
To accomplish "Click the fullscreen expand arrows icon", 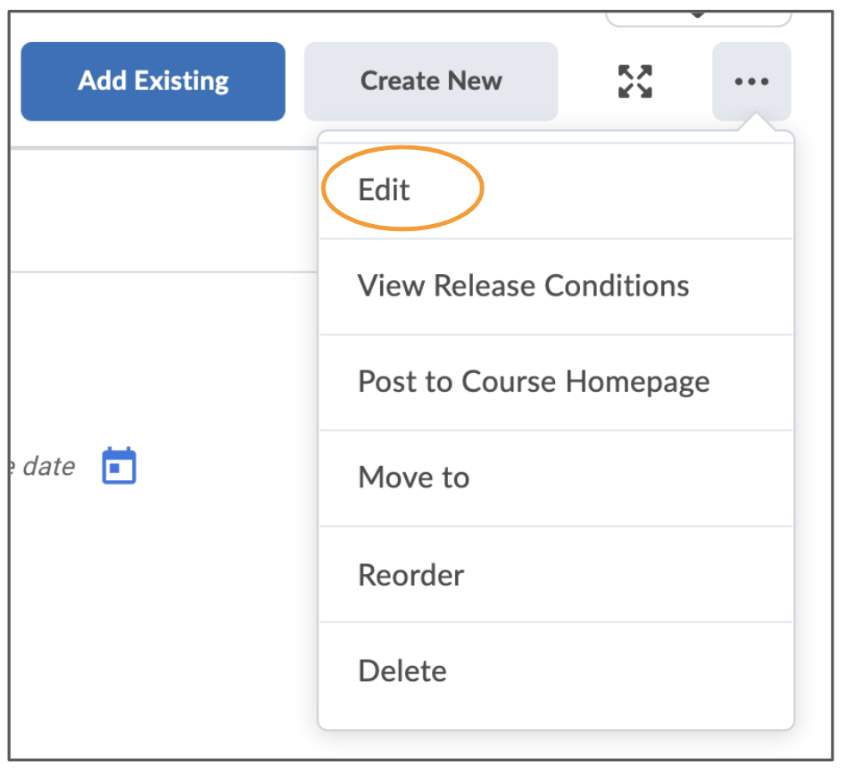I will tap(634, 81).
